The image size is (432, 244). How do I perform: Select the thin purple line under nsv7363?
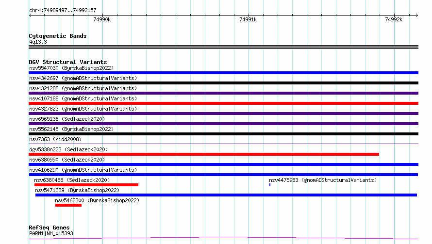coord(223,144)
